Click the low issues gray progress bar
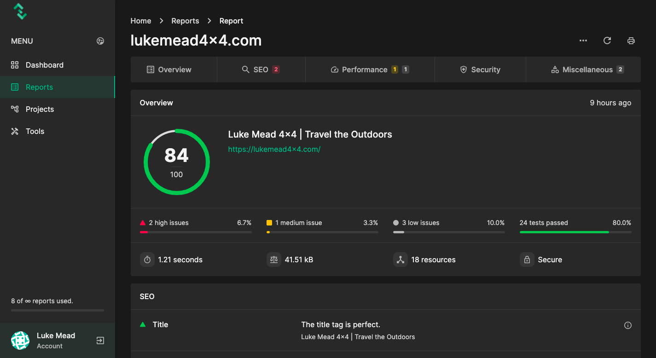 449,232
